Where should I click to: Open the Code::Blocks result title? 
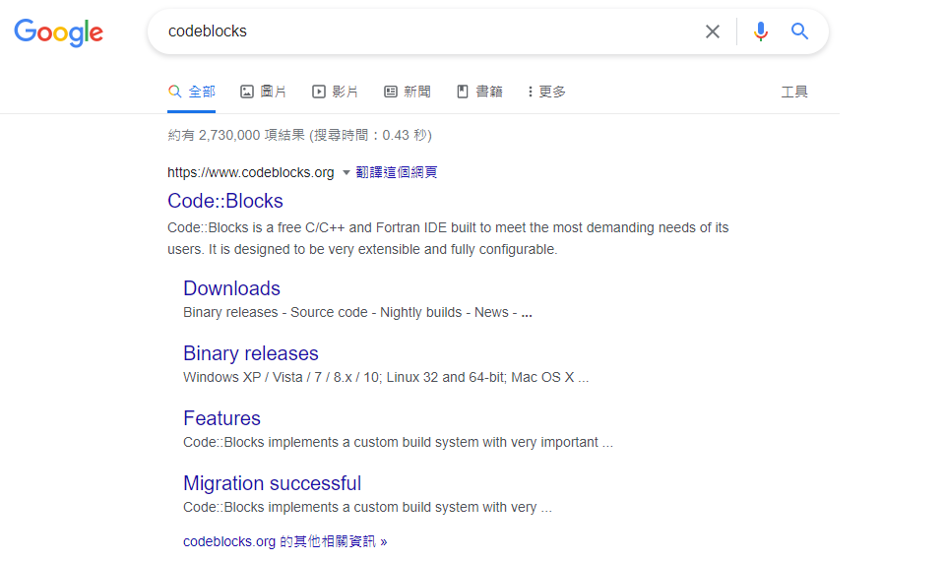click(x=225, y=201)
